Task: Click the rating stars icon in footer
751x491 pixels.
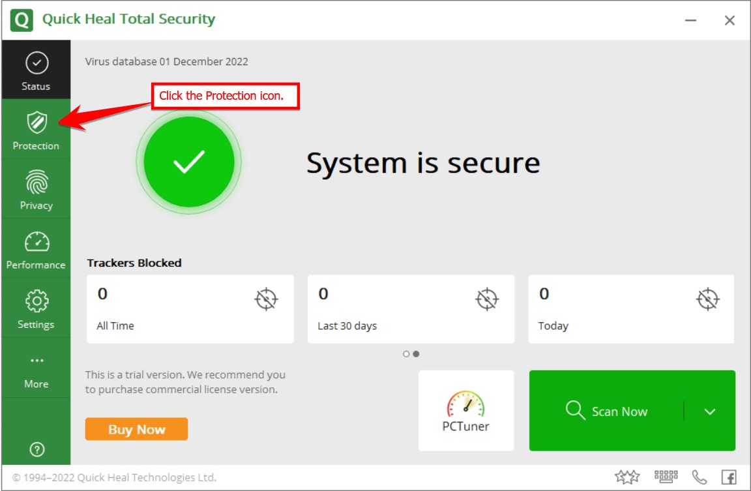Action: [626, 477]
